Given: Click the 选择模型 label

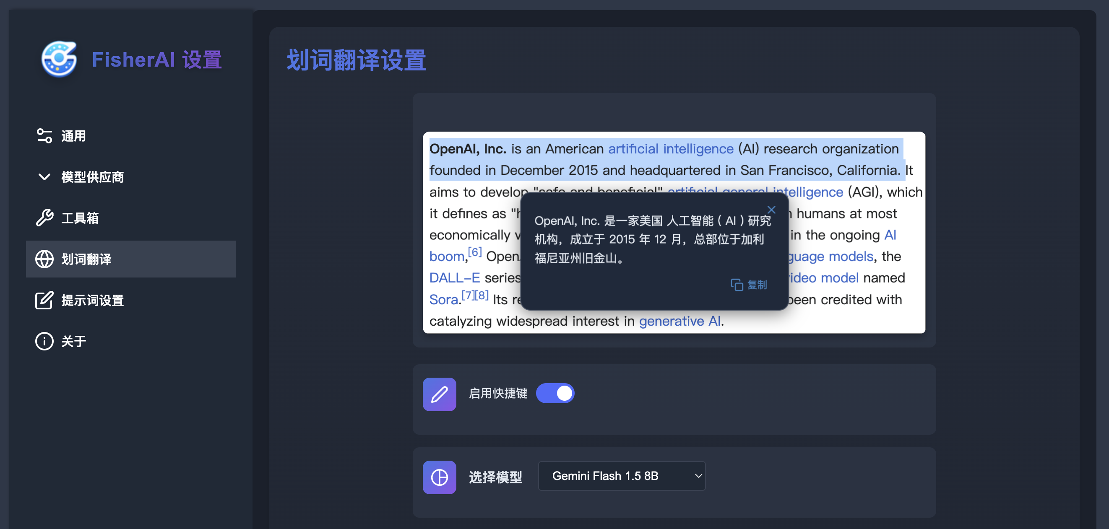Looking at the screenshot, I should [x=495, y=477].
